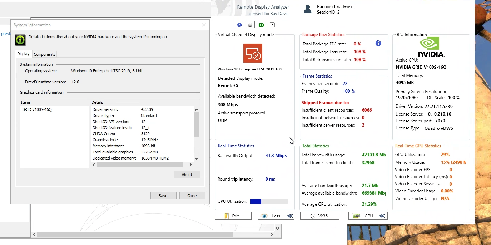
Task: Click total bandwidth usage 42103.8 Mb
Action: coord(374,155)
